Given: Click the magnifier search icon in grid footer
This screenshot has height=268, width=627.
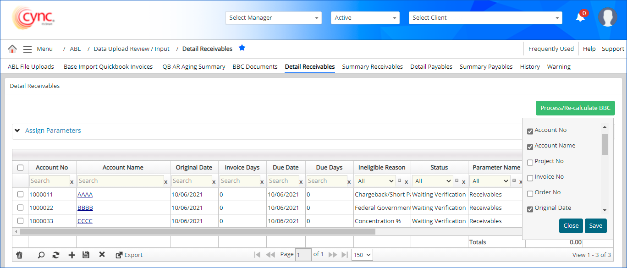Looking at the screenshot, I should (41, 255).
